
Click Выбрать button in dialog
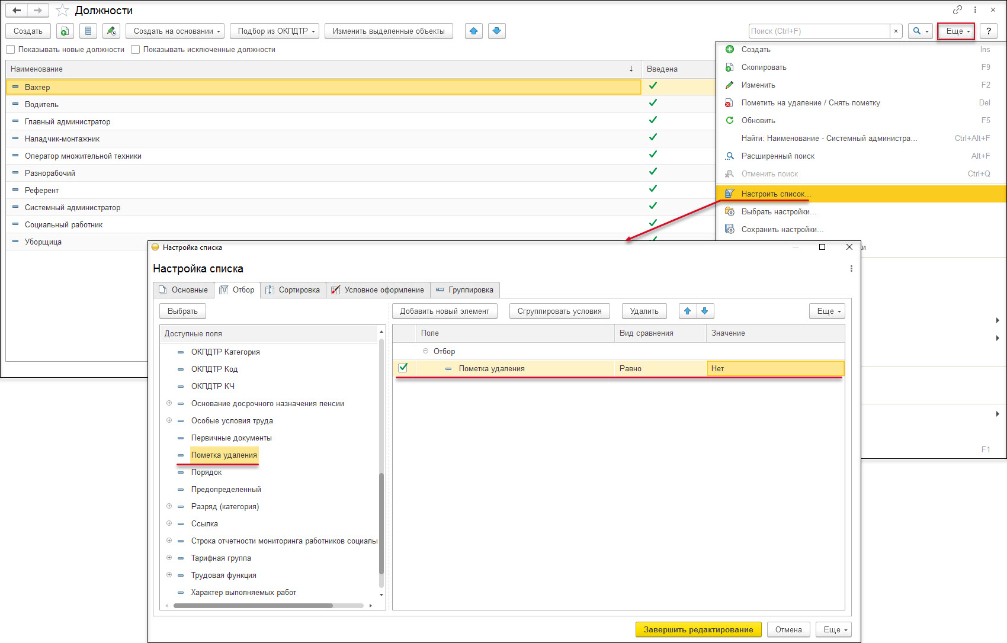[182, 311]
